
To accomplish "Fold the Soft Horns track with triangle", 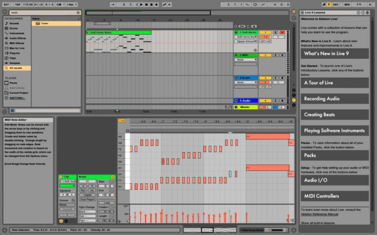I will pyautogui.click(x=236, y=32).
